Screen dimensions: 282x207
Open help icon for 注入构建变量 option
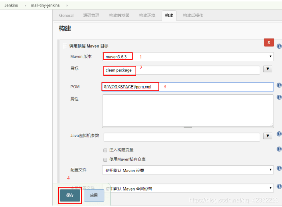[279, 149]
